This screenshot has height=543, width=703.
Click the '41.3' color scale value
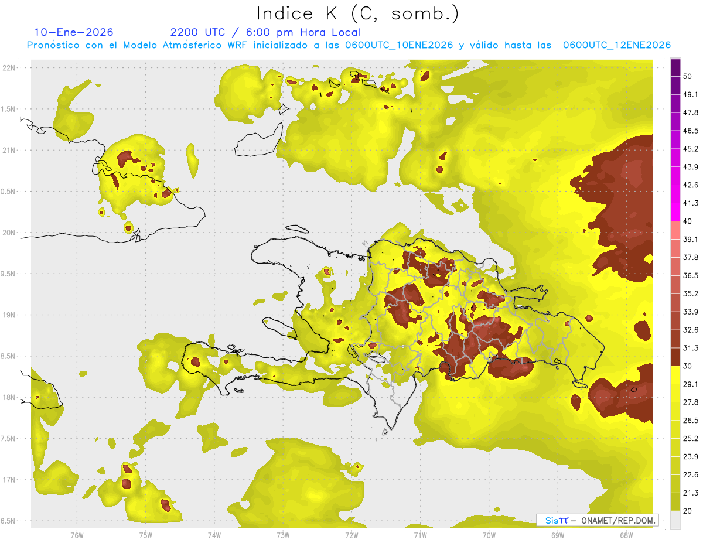(x=691, y=203)
